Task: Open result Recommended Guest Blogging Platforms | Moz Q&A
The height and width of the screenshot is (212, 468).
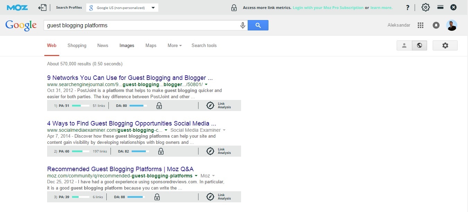Action: pos(120,169)
